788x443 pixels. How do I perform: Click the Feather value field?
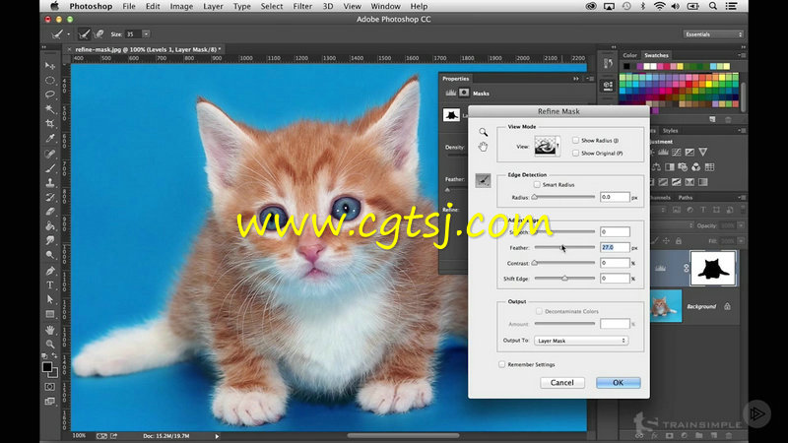pyautogui.click(x=615, y=247)
